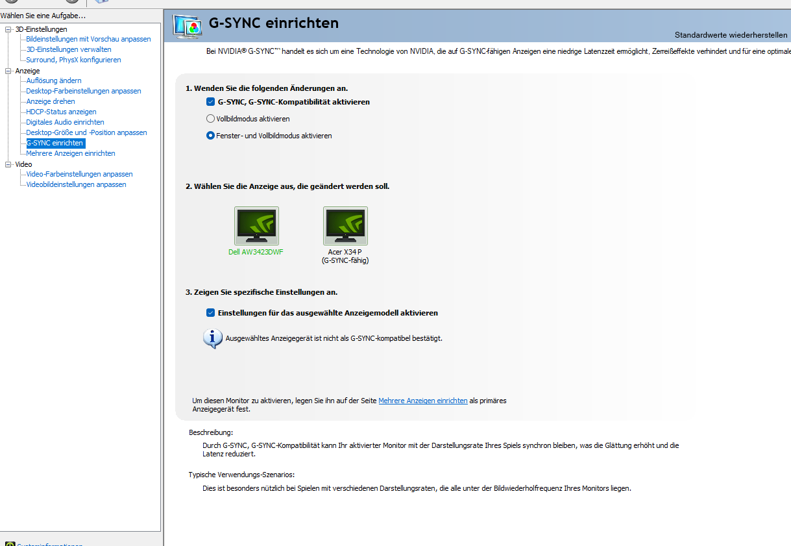Collapse the Anzeige tree node
Screen dimensions: 791x546
8,71
